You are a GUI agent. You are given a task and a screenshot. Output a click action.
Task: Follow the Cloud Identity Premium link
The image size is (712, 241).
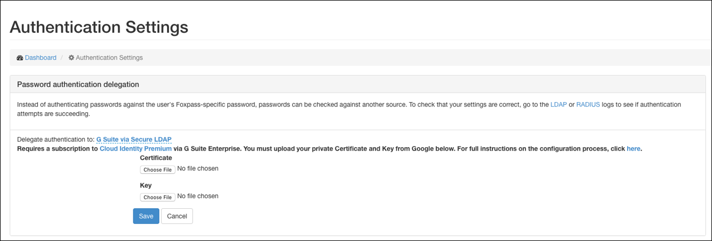pos(128,149)
